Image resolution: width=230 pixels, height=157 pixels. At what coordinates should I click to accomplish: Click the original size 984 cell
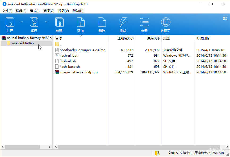pyautogui.click(x=157, y=56)
